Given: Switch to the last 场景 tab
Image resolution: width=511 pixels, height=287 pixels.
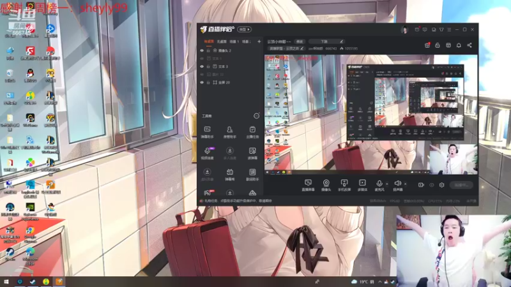Looking at the screenshot, I should tap(247, 41).
